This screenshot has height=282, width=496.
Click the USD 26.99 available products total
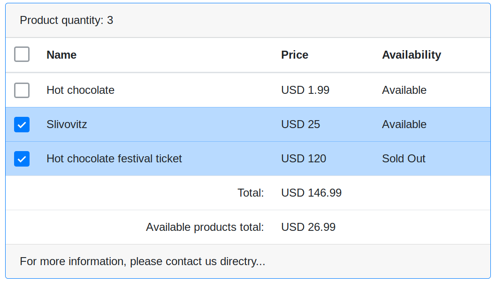pyautogui.click(x=308, y=227)
